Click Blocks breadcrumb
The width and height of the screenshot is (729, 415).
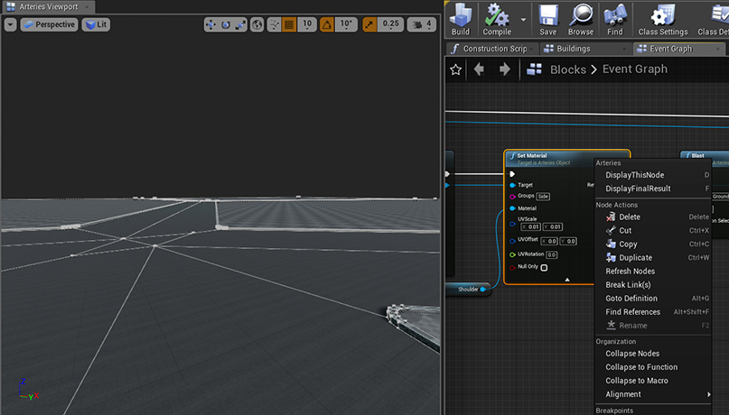[567, 69]
